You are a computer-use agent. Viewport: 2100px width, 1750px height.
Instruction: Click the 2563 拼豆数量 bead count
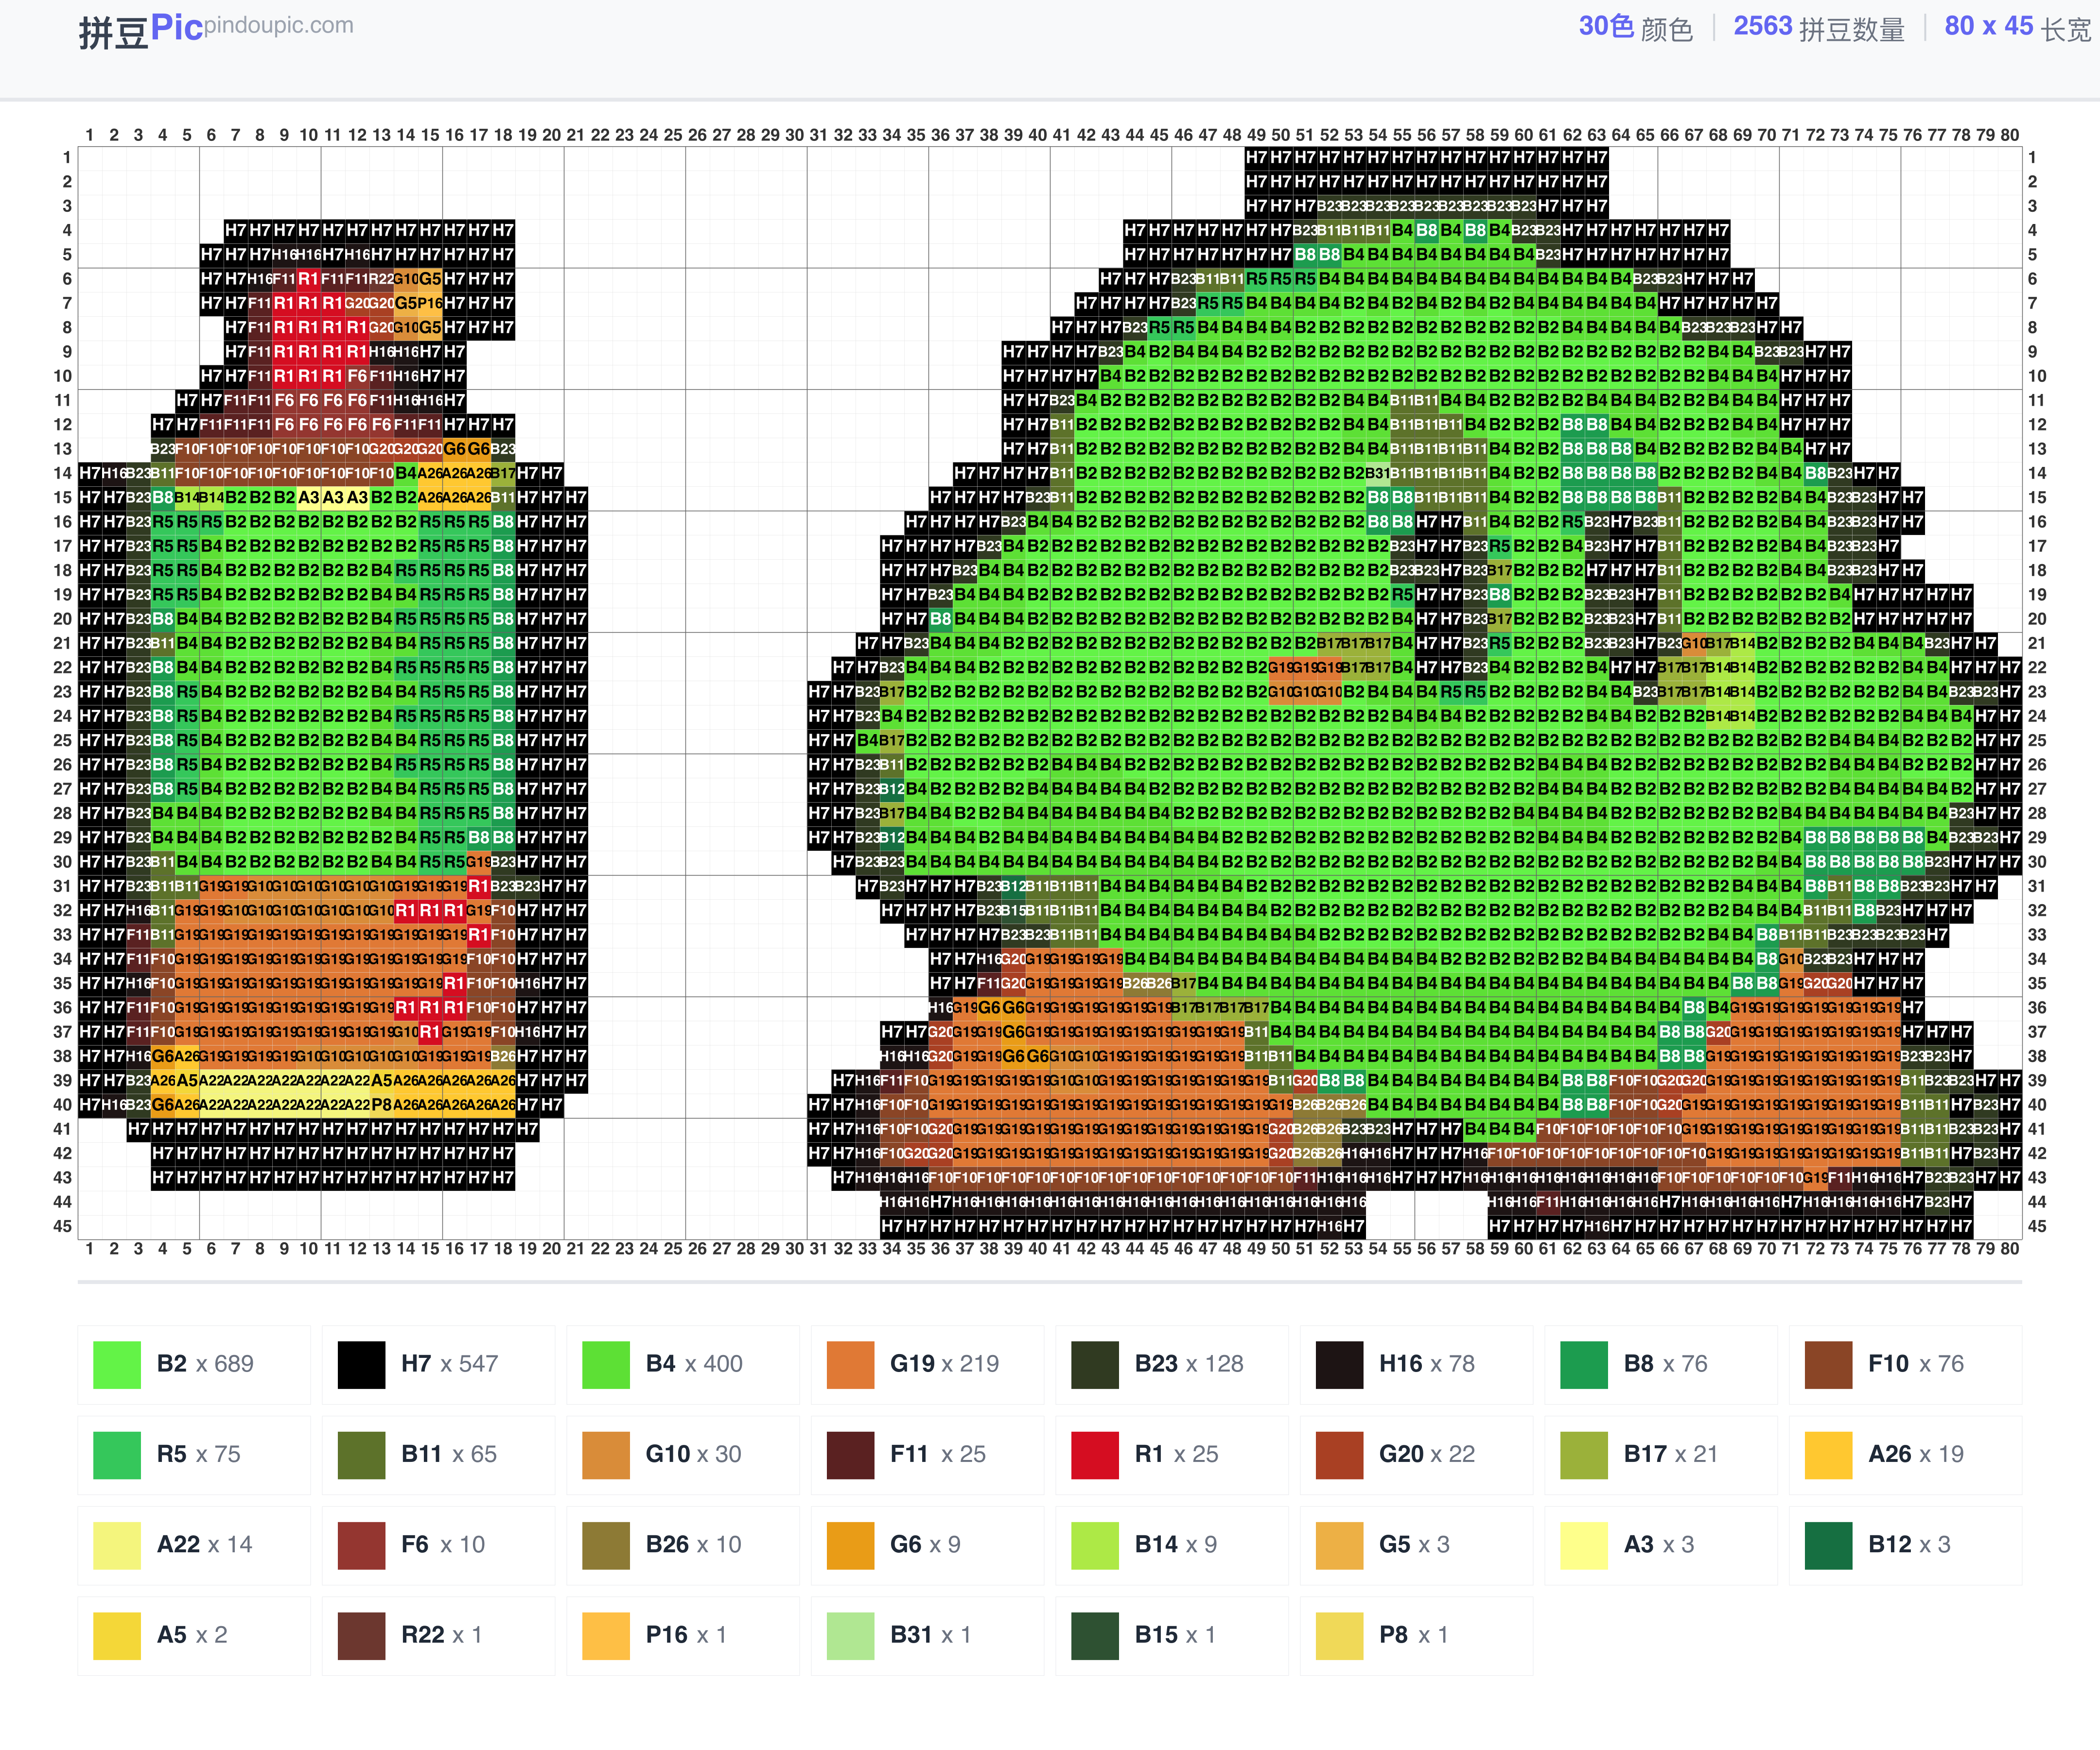pyautogui.click(x=1818, y=28)
